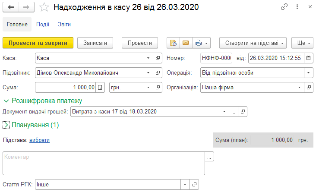Open the document reminder icon in toolbar

(173, 43)
